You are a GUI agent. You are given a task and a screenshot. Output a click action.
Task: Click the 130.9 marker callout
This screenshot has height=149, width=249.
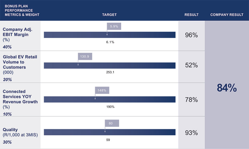[x=85, y=56]
